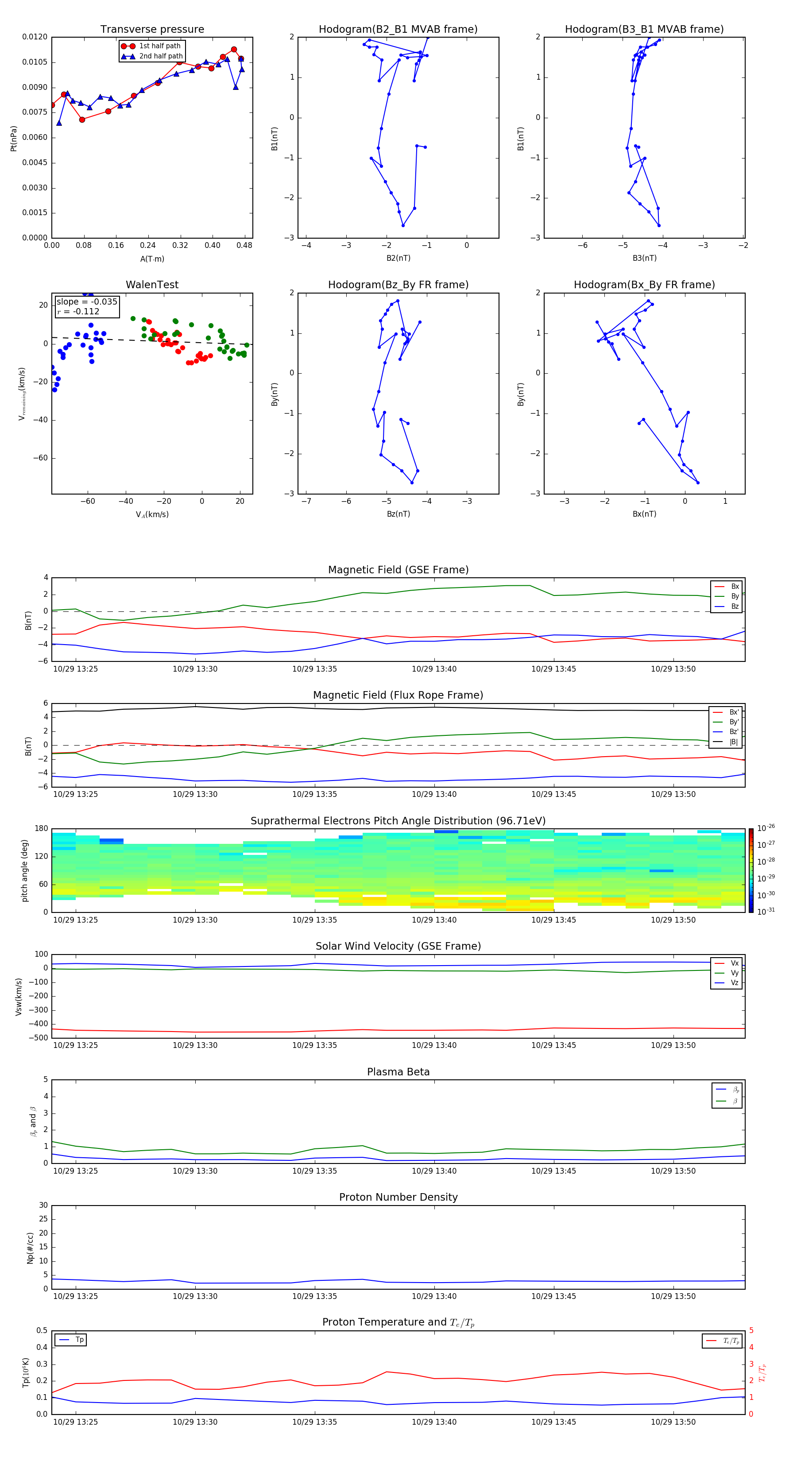Click the 'Tp(10^6K)' y-axis label

[26, 1372]
